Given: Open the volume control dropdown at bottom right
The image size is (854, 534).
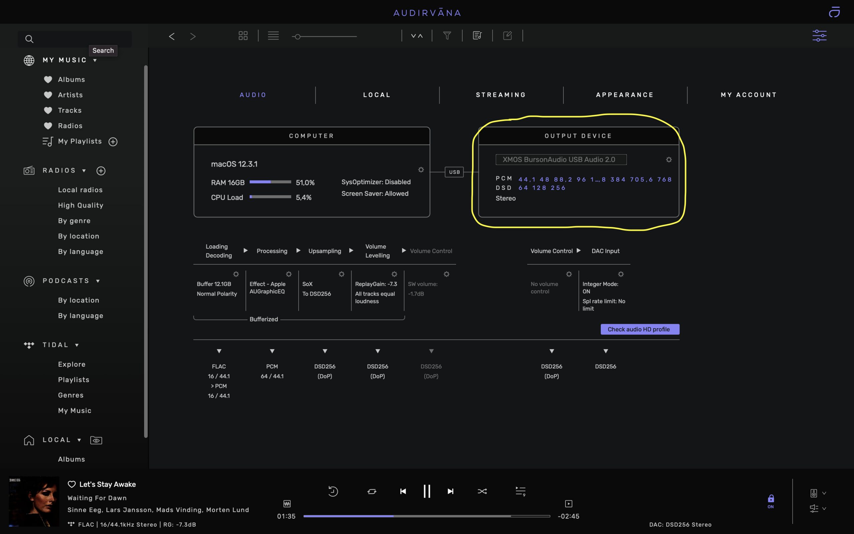Looking at the screenshot, I should pyautogui.click(x=818, y=509).
